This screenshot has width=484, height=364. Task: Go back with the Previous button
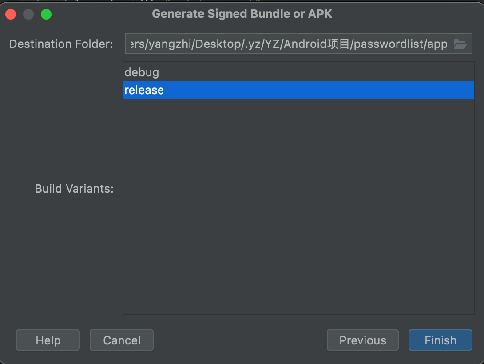point(362,340)
